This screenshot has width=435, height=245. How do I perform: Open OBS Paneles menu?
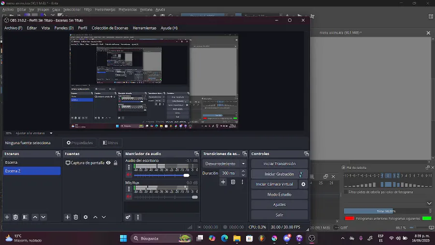click(64, 28)
